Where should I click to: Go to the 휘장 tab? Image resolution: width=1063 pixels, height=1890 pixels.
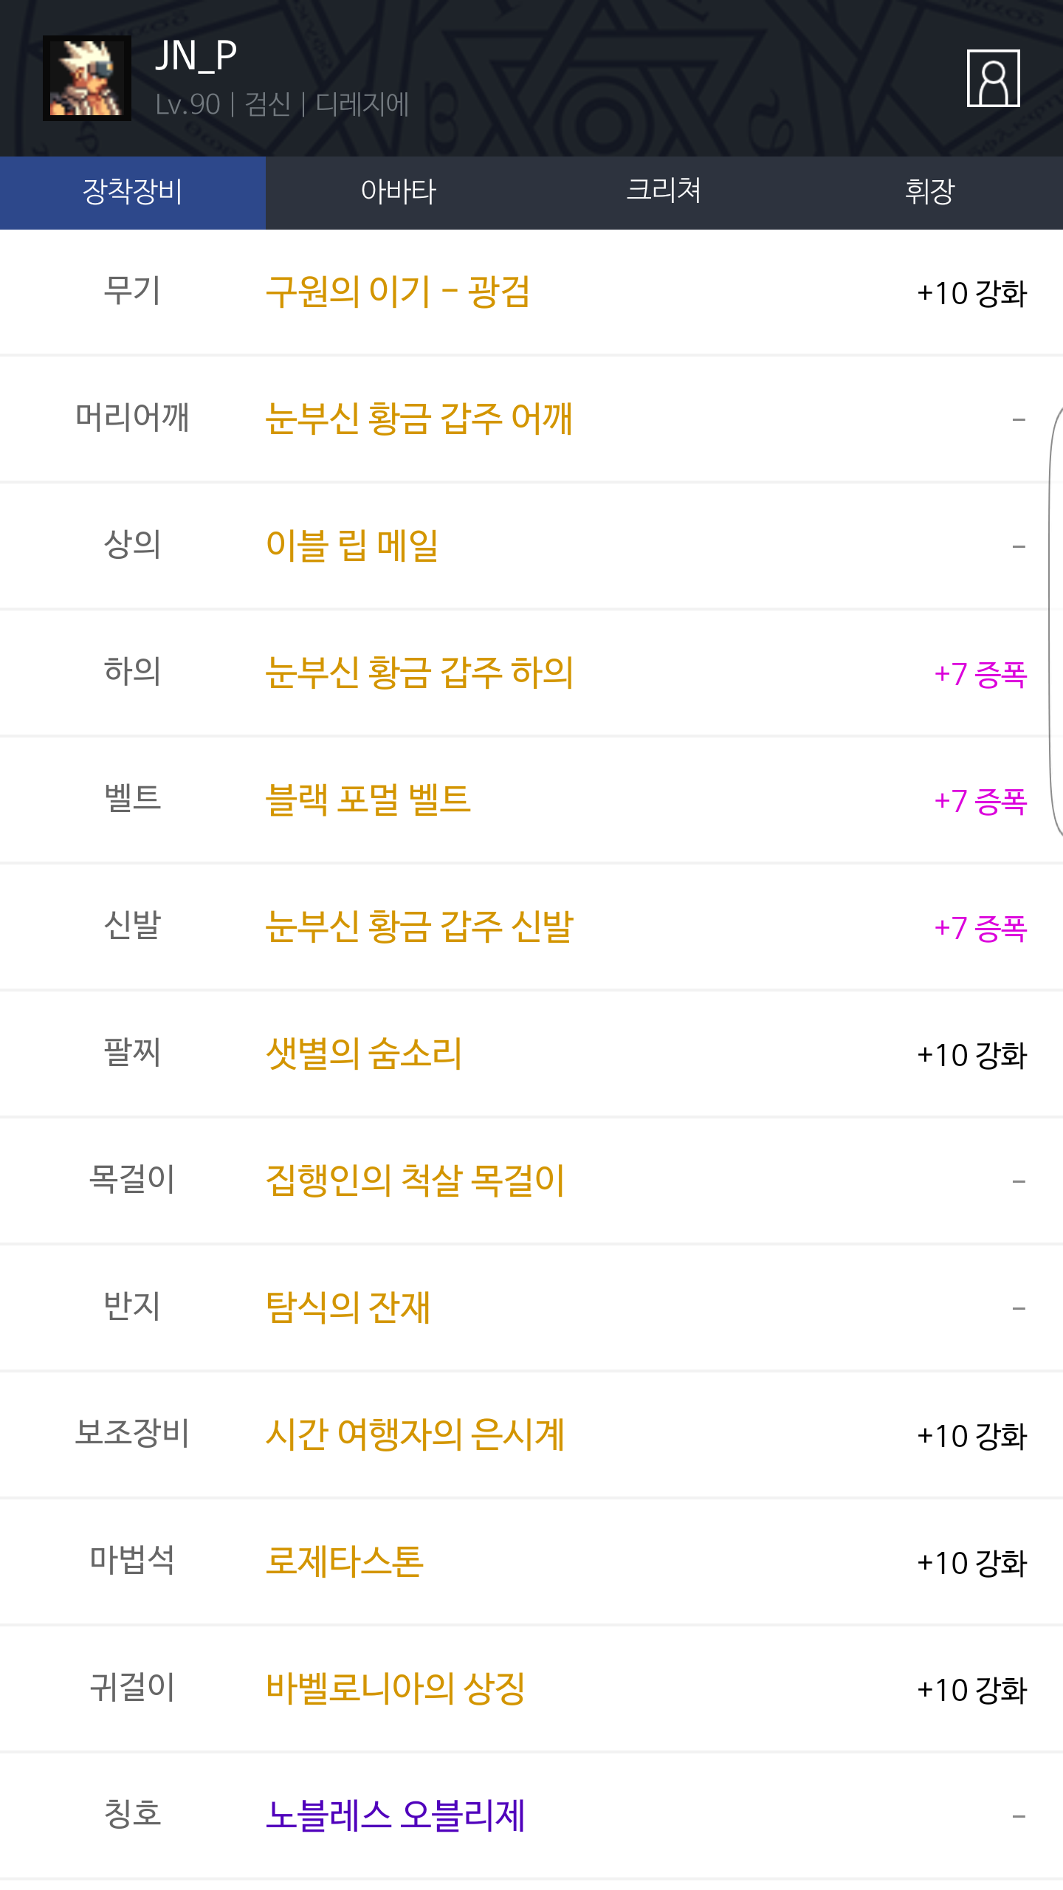[x=929, y=192]
